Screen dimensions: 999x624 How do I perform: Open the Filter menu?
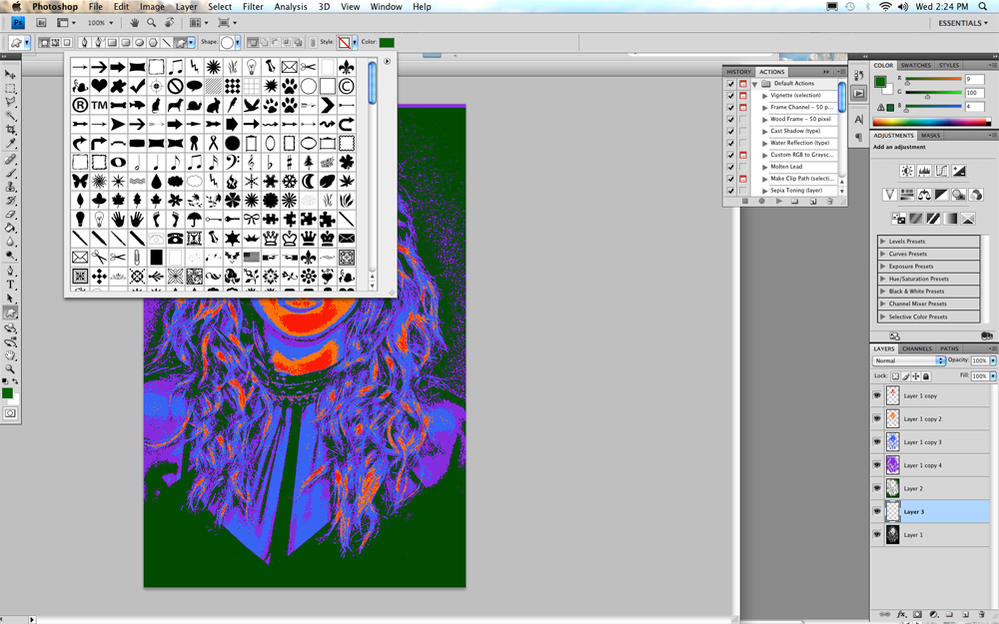click(x=253, y=6)
